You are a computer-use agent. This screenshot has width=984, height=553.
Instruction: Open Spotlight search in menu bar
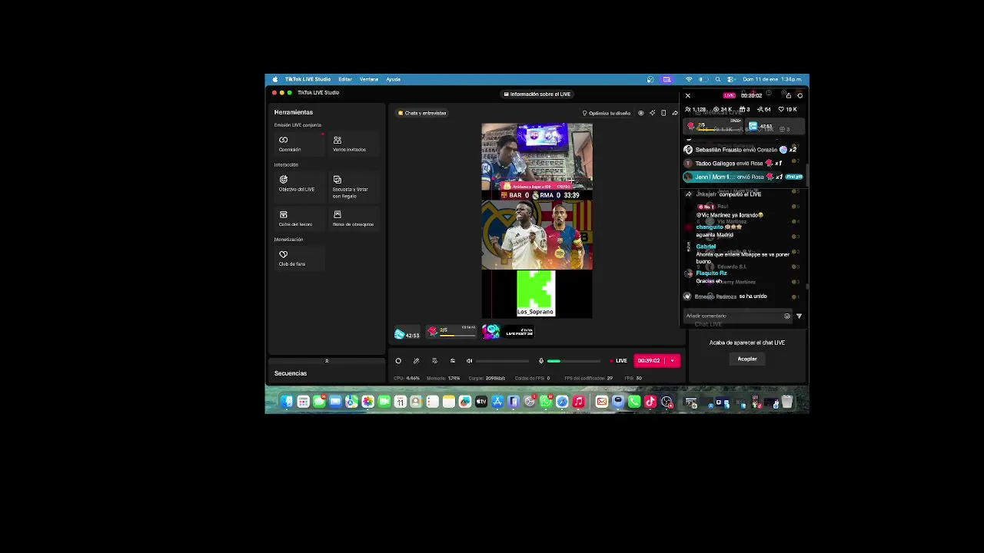pyautogui.click(x=718, y=79)
